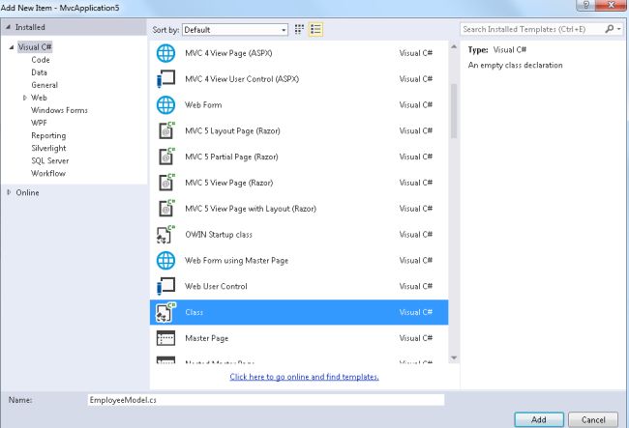The width and height of the screenshot is (629, 428).
Task: Expand the Web tree node
Action: (x=24, y=98)
